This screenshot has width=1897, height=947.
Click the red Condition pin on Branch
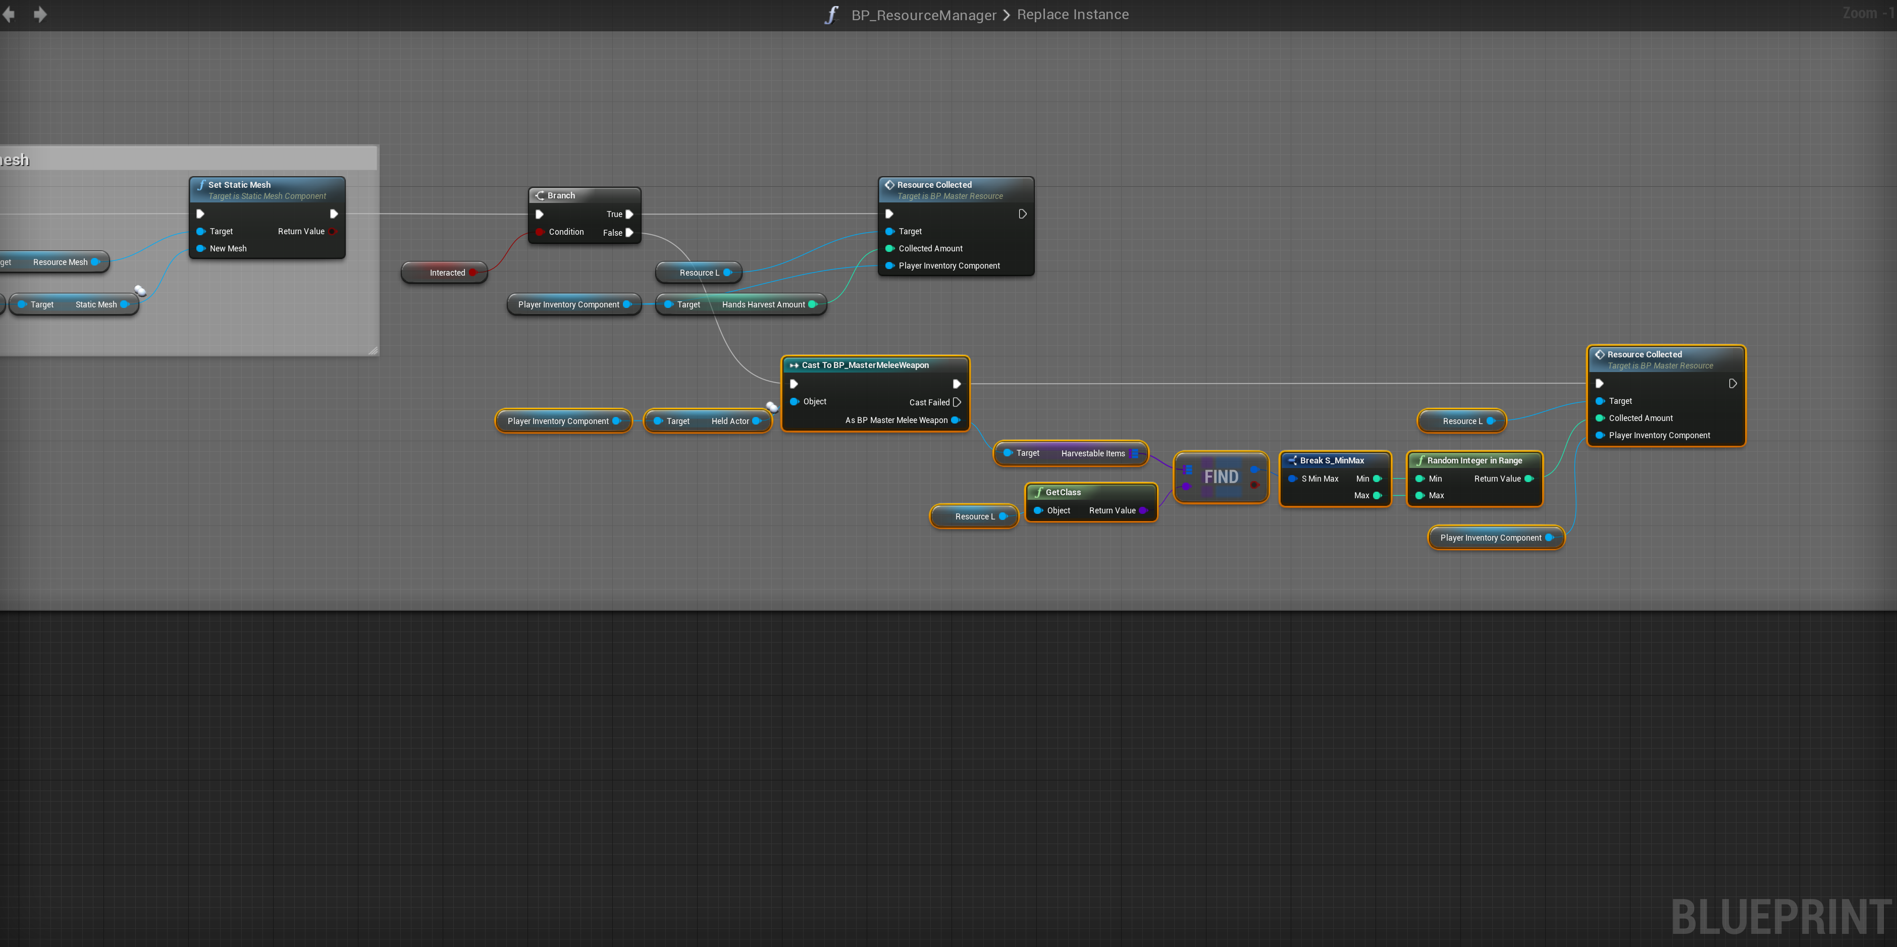(539, 232)
